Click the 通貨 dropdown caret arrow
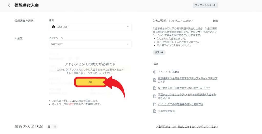This screenshot has width=262, height=134. [128, 27]
